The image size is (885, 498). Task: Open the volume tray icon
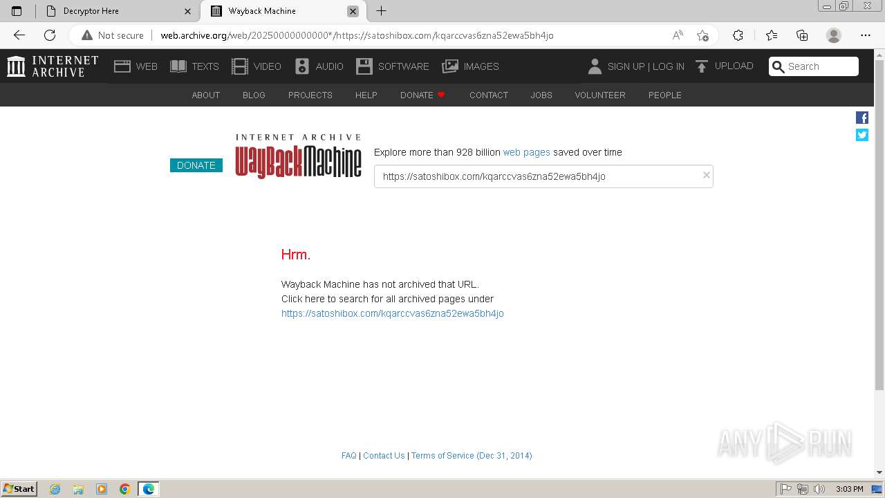[819, 489]
